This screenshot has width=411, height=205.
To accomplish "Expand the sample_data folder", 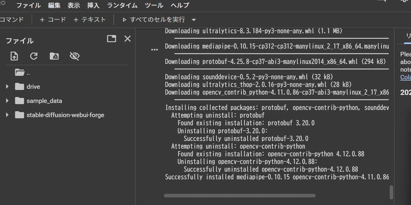I will tap(7, 101).
